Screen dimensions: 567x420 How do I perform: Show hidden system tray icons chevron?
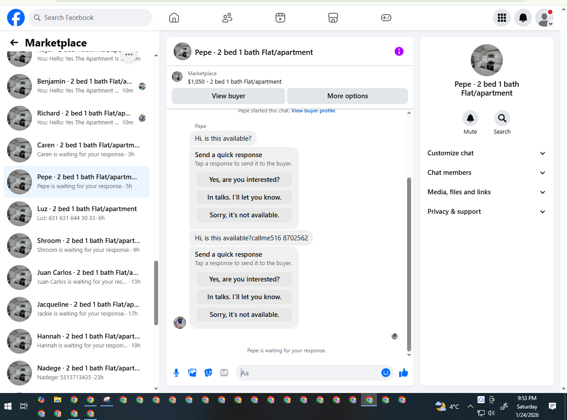coord(470,406)
